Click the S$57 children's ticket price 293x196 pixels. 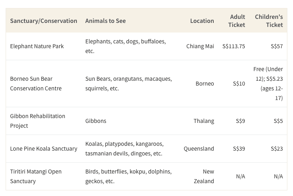pyautogui.click(x=277, y=46)
